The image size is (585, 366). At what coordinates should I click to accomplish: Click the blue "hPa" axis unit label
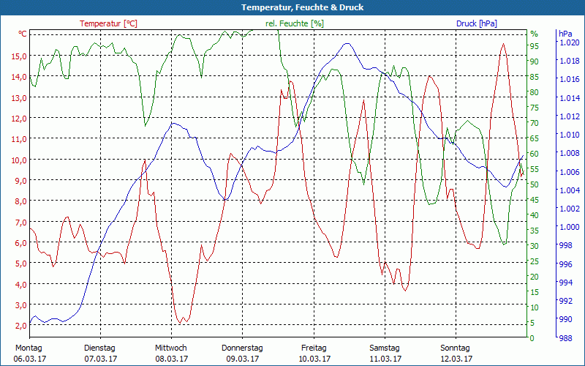coord(565,34)
